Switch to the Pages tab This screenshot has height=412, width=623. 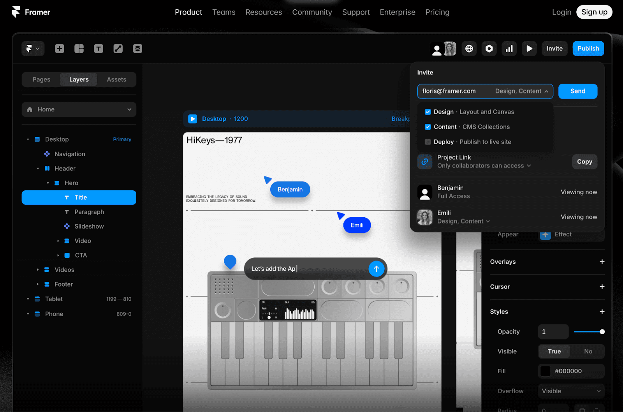pyautogui.click(x=41, y=79)
